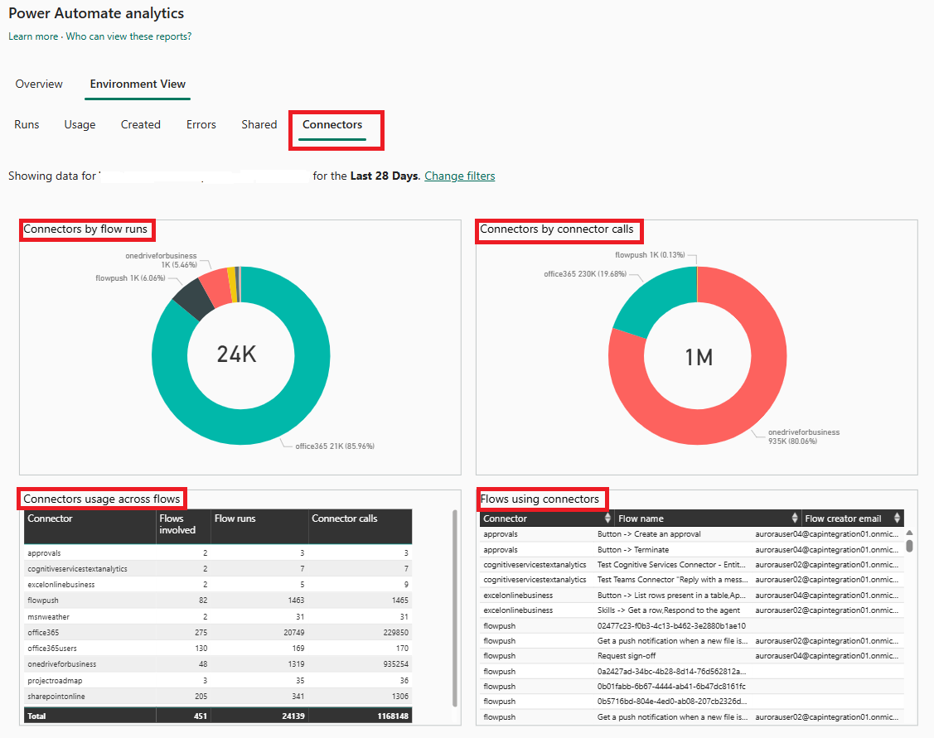Click the Change filters link
934x738 pixels.
pos(460,176)
